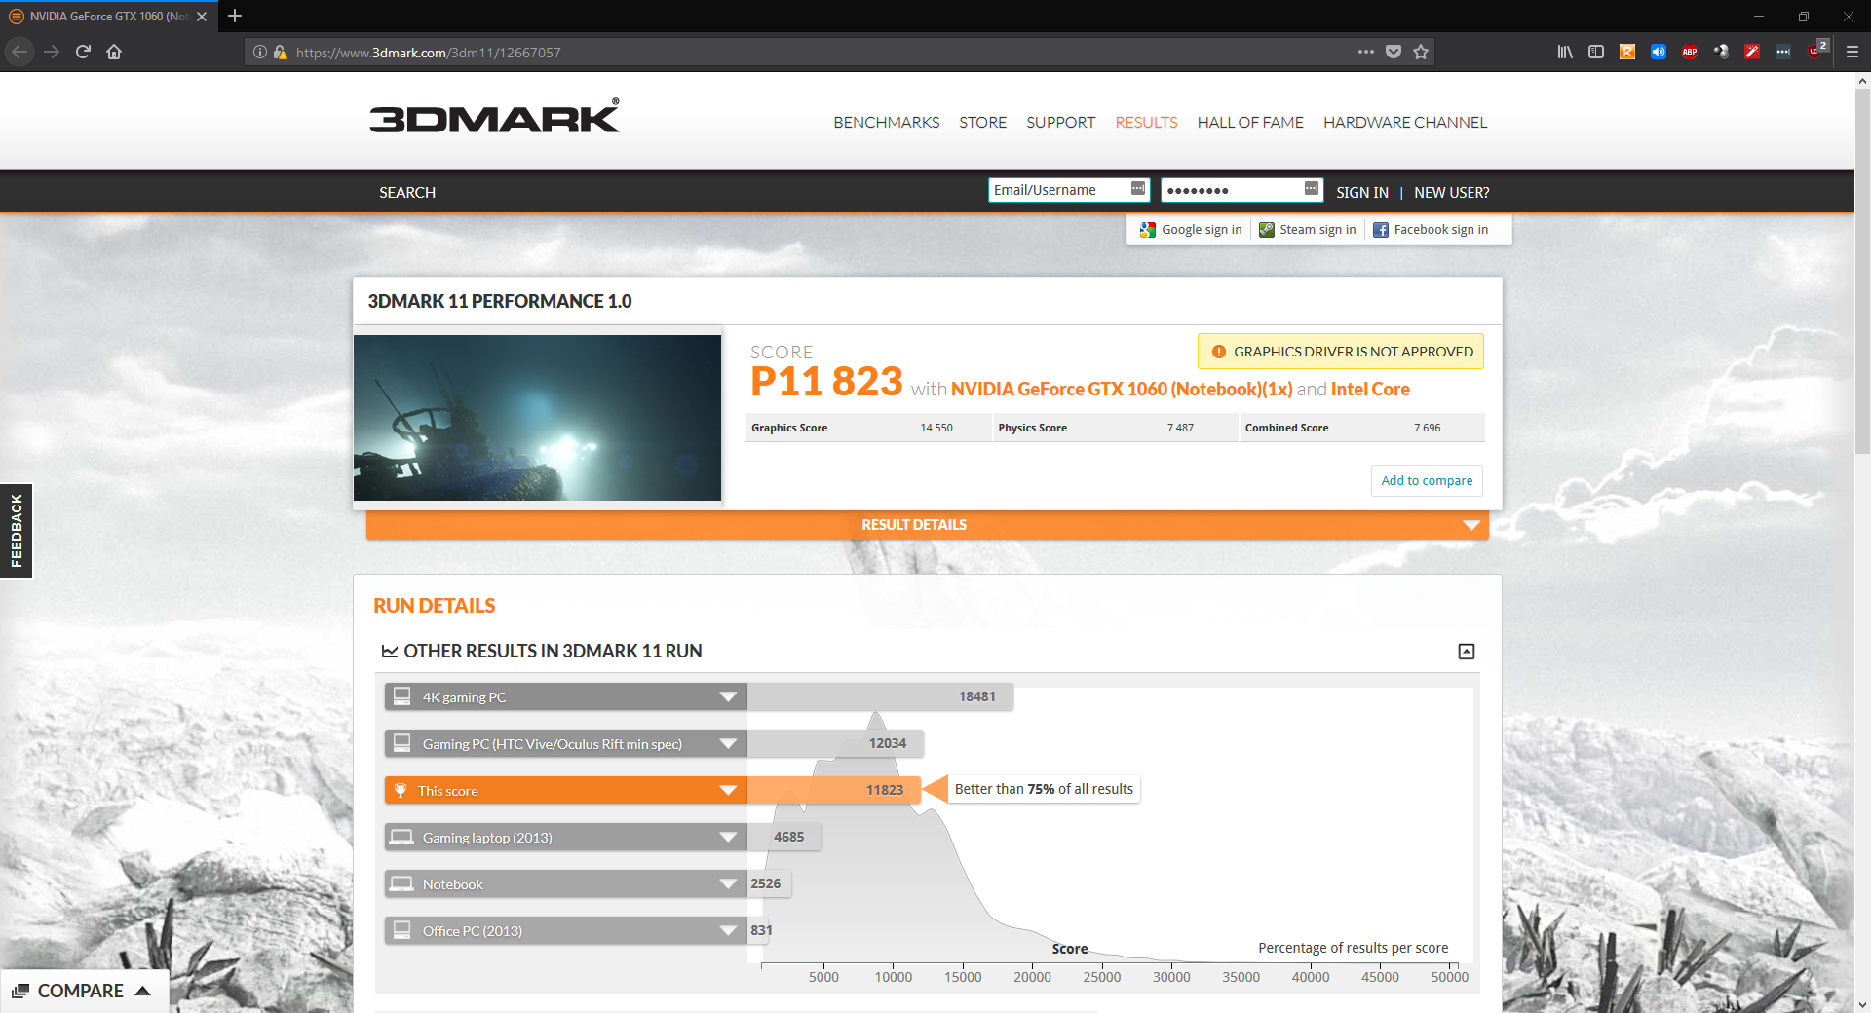
Task: Click the Physics Score value 7 487
Action: point(1180,428)
